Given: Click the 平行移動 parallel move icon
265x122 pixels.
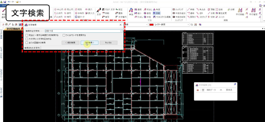Looking at the screenshot, I should point(240,11).
